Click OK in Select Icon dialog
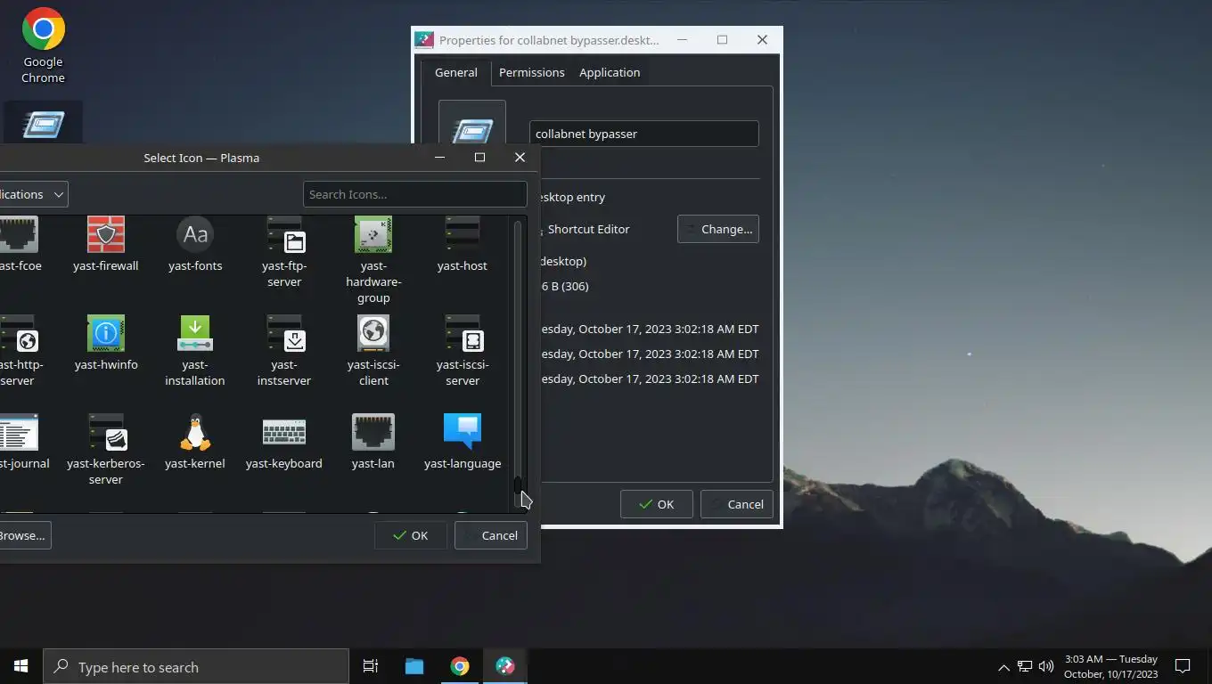1212x684 pixels. click(411, 535)
